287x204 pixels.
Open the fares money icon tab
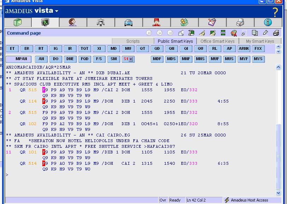point(184,22)
